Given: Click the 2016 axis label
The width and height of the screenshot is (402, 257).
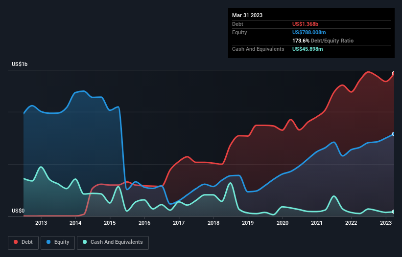Looking at the screenshot, I should 144,223.
